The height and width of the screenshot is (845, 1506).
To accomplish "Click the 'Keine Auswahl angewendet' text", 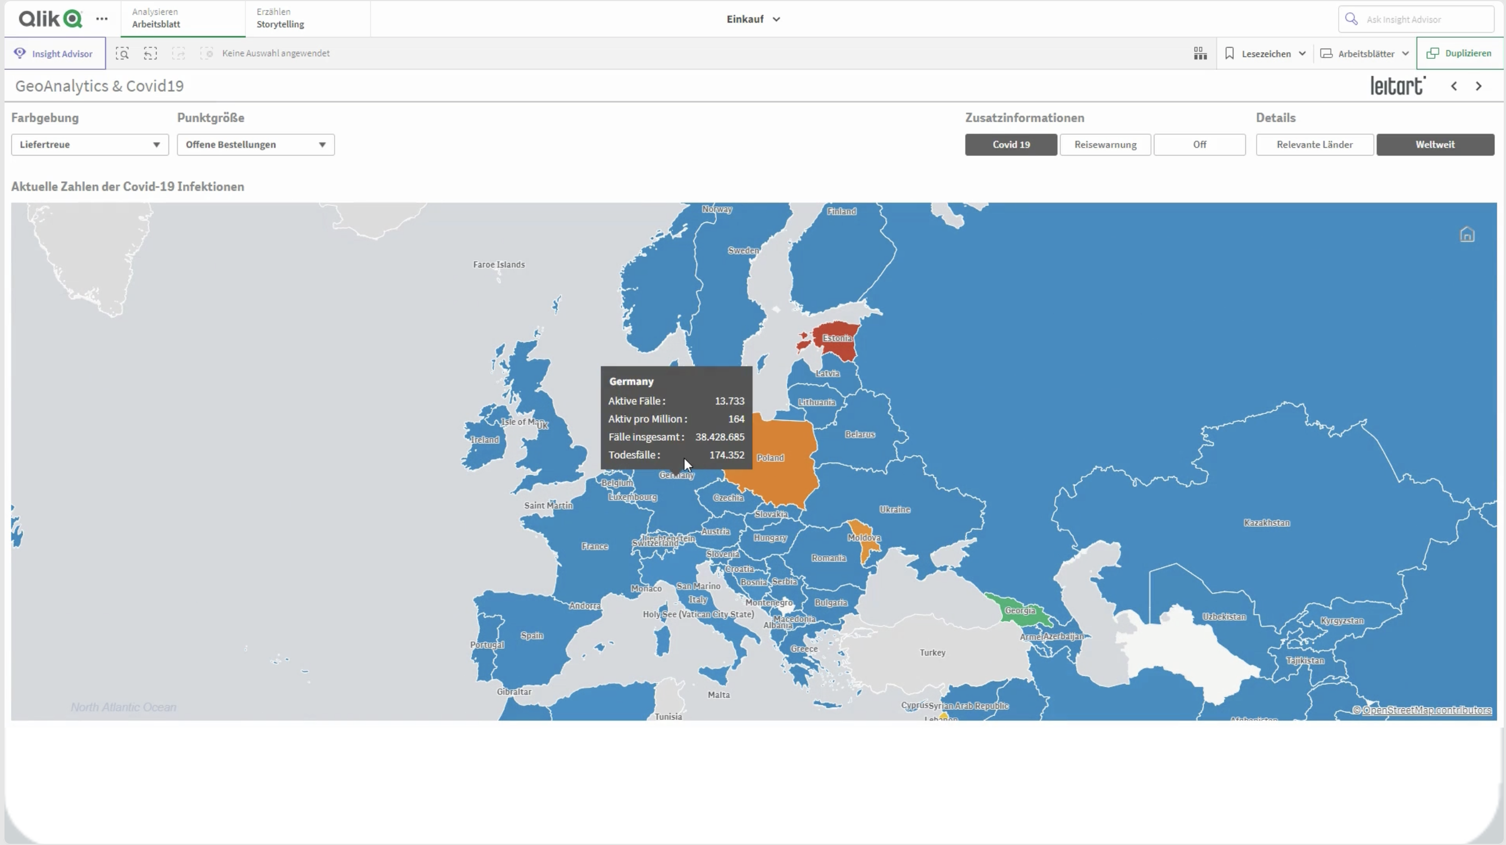I will coord(276,53).
